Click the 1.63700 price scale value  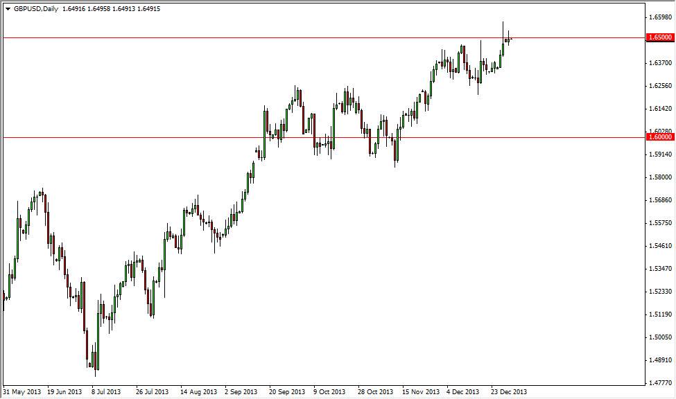tap(660, 63)
